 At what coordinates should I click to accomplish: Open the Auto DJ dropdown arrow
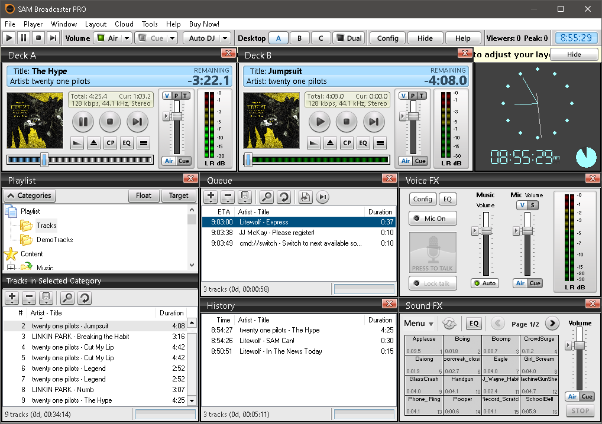[225, 38]
